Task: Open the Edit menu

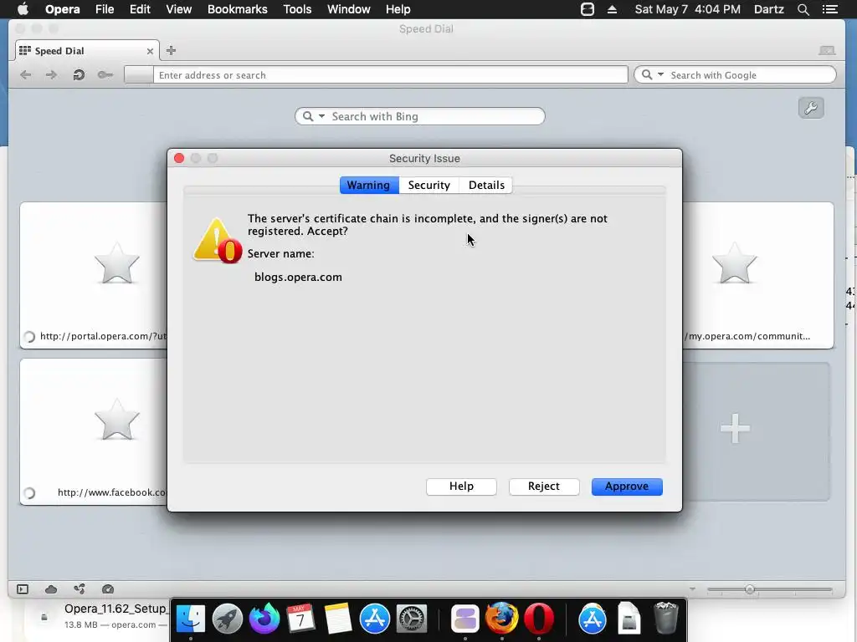Action: (140, 9)
